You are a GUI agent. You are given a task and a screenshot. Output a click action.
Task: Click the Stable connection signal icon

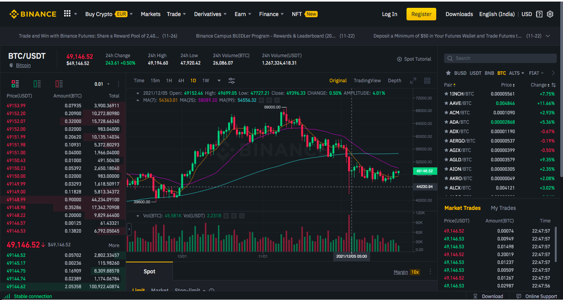(7, 296)
